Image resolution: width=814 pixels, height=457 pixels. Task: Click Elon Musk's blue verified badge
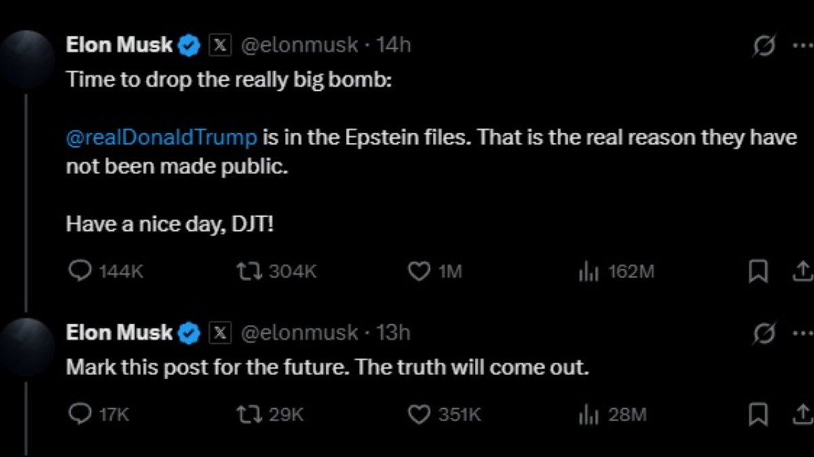[x=189, y=43]
